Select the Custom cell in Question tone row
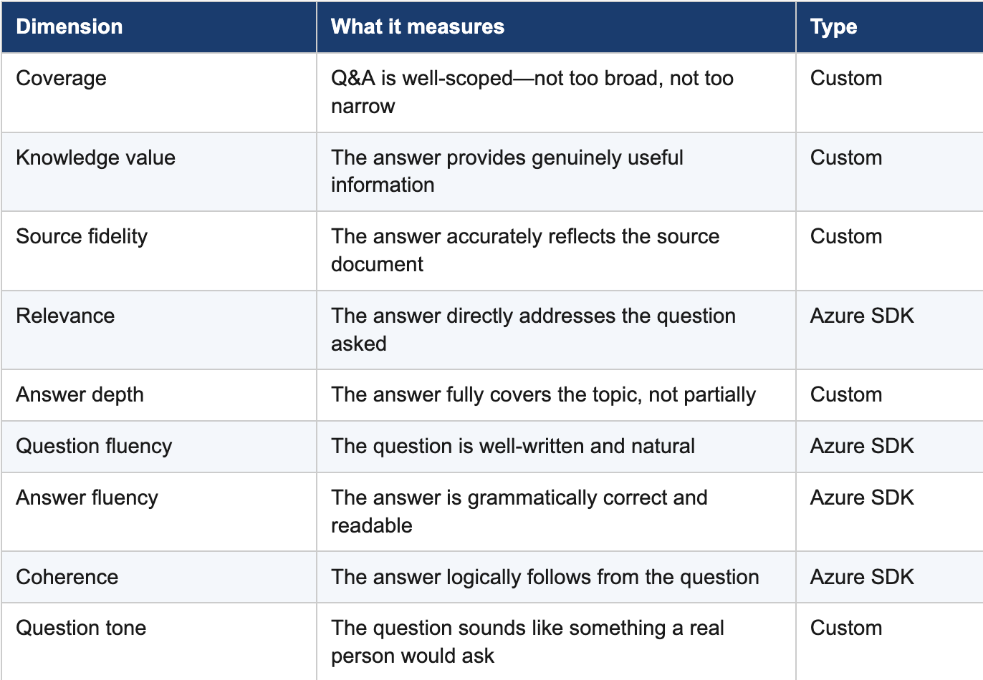Viewport: 983px width, 680px height. (x=846, y=628)
